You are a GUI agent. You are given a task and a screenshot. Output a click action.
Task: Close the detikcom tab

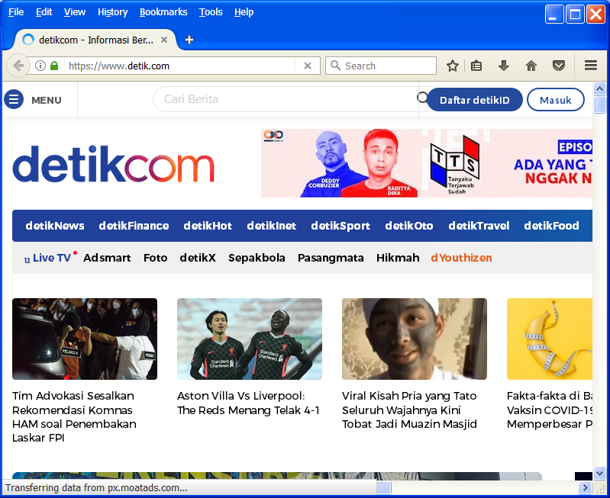tap(163, 40)
